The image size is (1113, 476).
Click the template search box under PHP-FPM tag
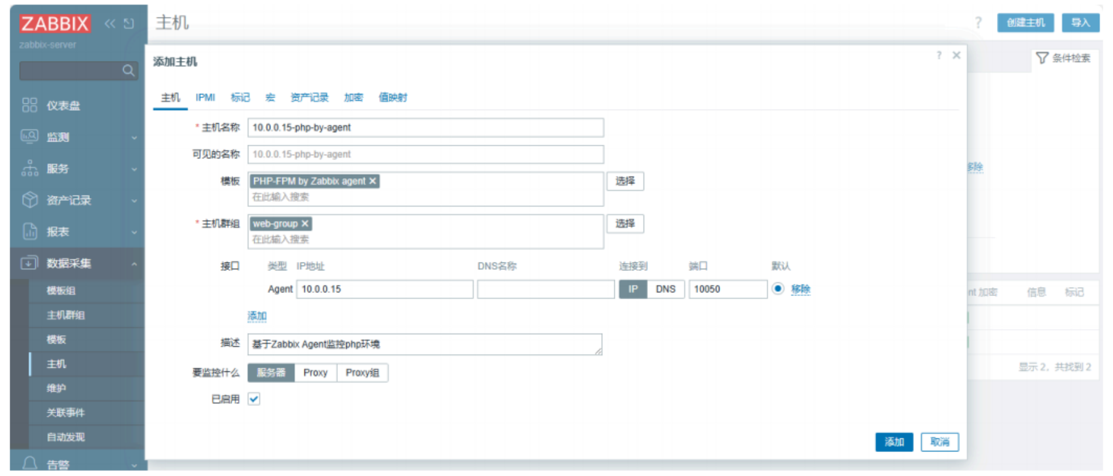(x=426, y=197)
